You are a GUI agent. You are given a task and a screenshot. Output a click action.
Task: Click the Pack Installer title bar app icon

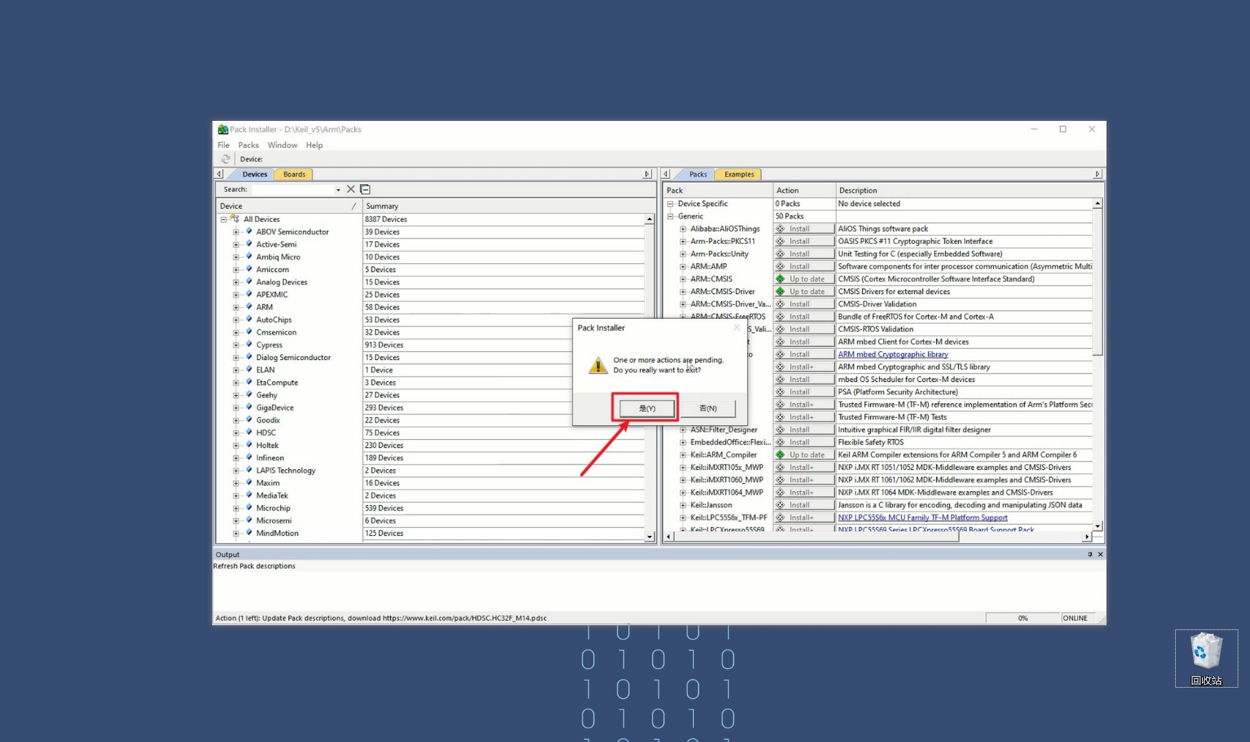coord(223,129)
